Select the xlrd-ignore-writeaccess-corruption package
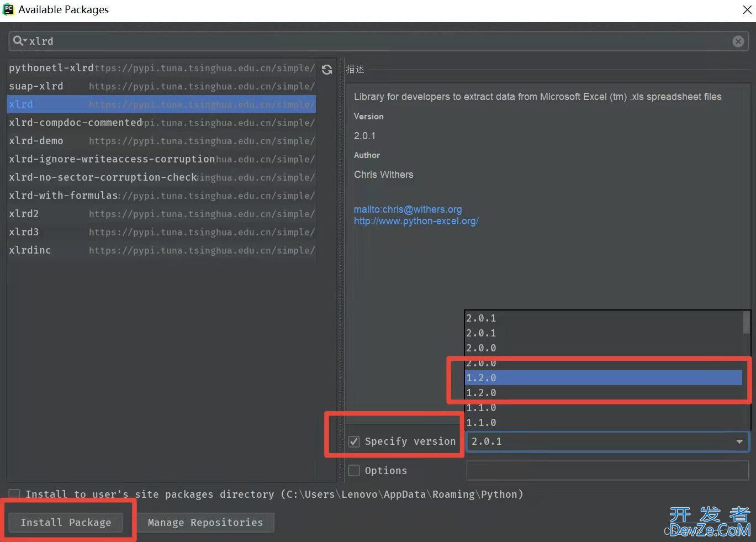 [161, 159]
